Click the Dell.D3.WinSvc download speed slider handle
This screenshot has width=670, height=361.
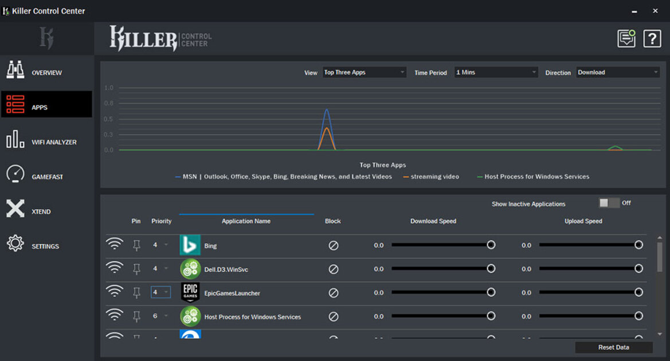491,268
